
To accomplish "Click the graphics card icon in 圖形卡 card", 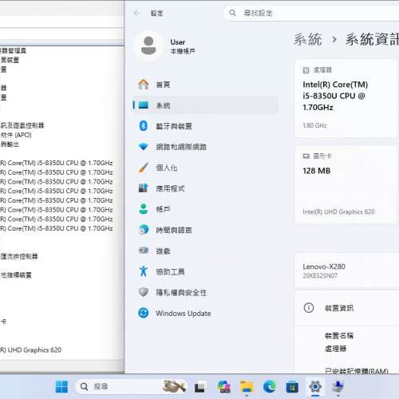I will (306, 156).
